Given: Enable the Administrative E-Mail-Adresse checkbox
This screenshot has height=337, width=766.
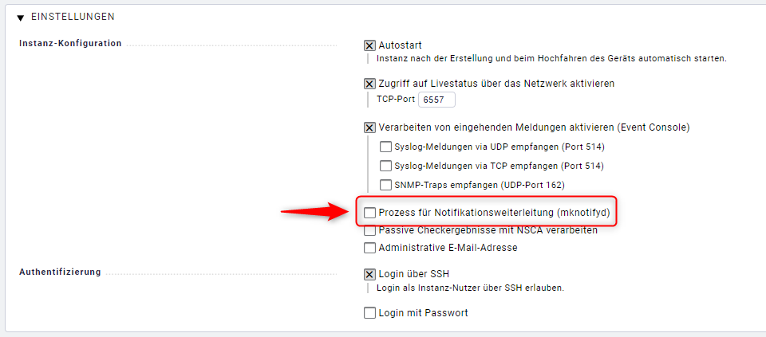Looking at the screenshot, I should point(369,248).
